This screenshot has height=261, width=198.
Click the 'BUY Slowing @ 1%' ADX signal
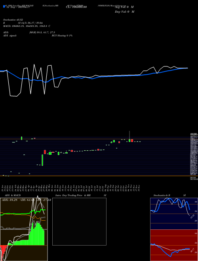coord(62,36)
